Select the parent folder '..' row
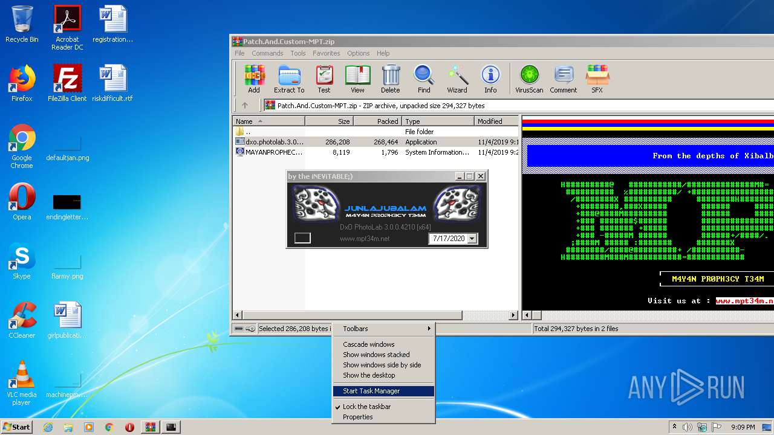Viewport: 774px width, 435px height. (376, 132)
